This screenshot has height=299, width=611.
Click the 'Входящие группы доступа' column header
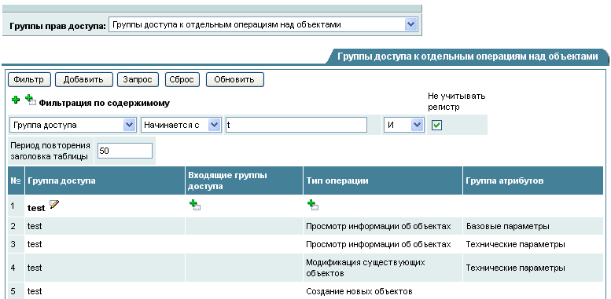(244, 180)
